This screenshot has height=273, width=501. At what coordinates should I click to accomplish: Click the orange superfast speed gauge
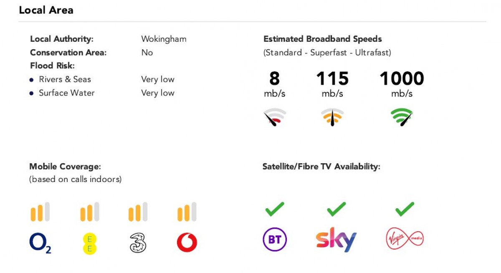click(332, 117)
